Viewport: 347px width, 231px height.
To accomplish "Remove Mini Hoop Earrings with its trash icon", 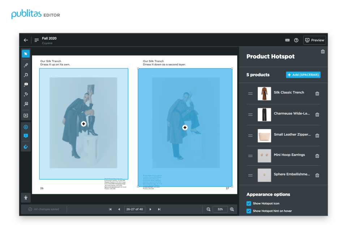I will [x=317, y=156].
